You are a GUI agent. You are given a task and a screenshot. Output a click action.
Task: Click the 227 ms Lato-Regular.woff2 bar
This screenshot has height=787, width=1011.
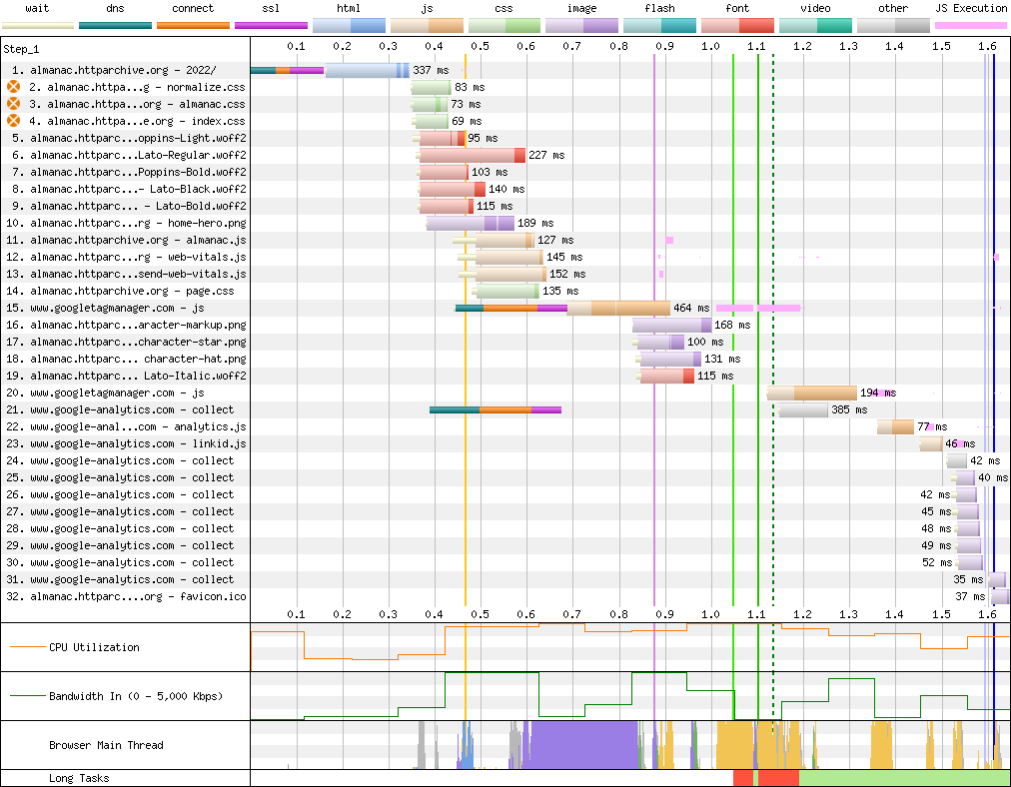pos(472,155)
